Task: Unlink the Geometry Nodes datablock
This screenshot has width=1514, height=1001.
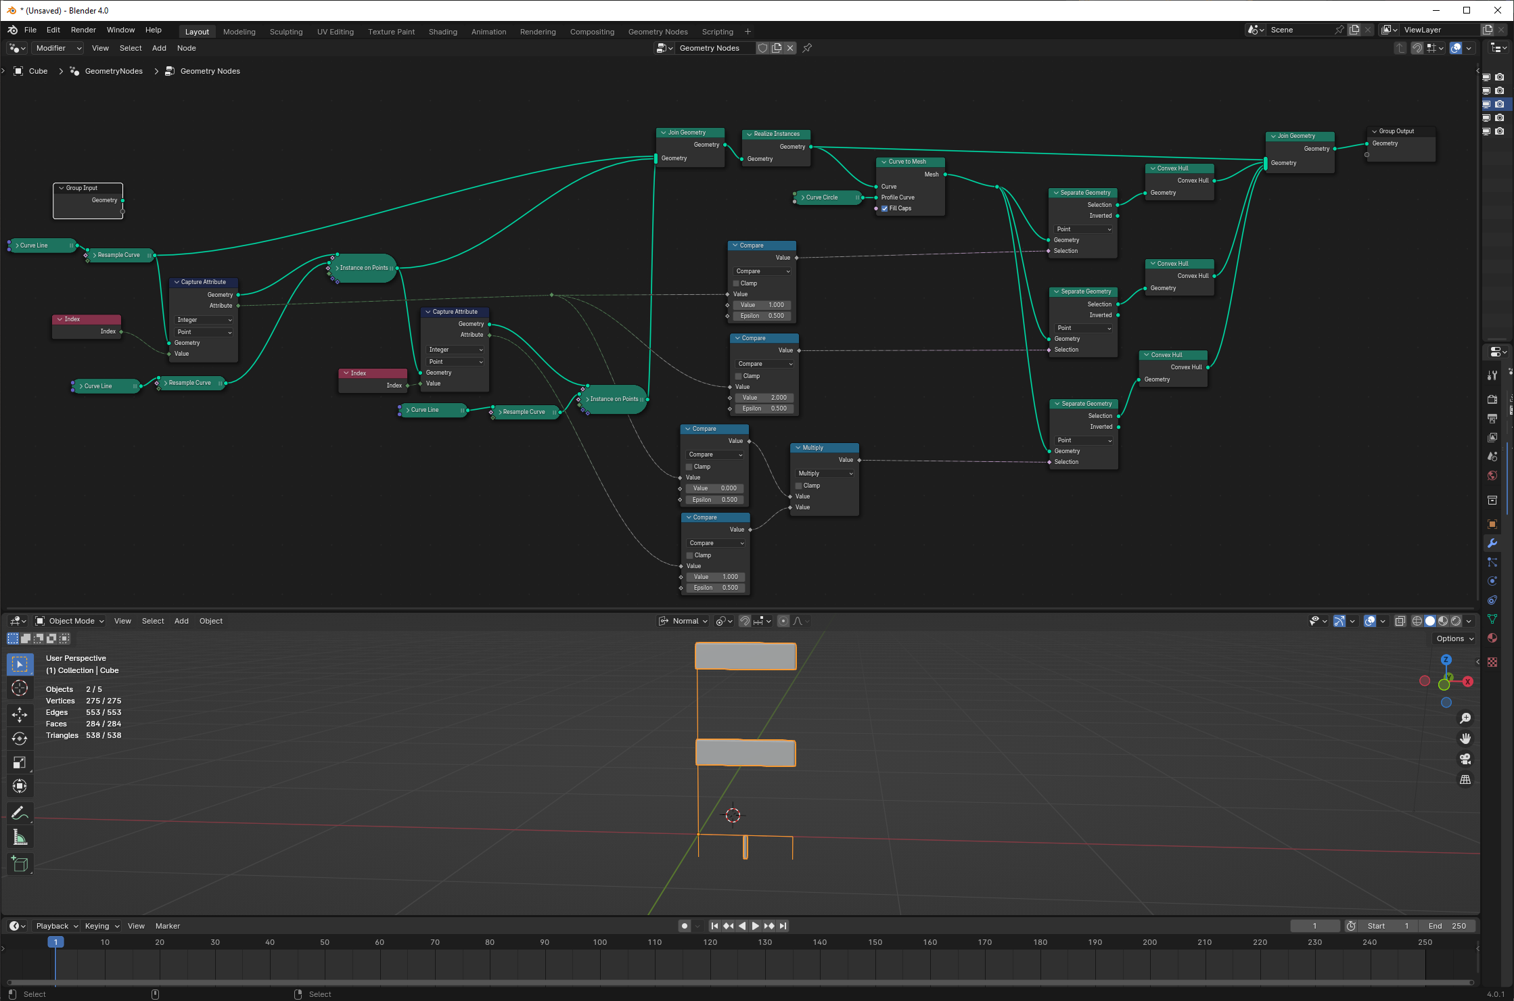Action: (790, 48)
